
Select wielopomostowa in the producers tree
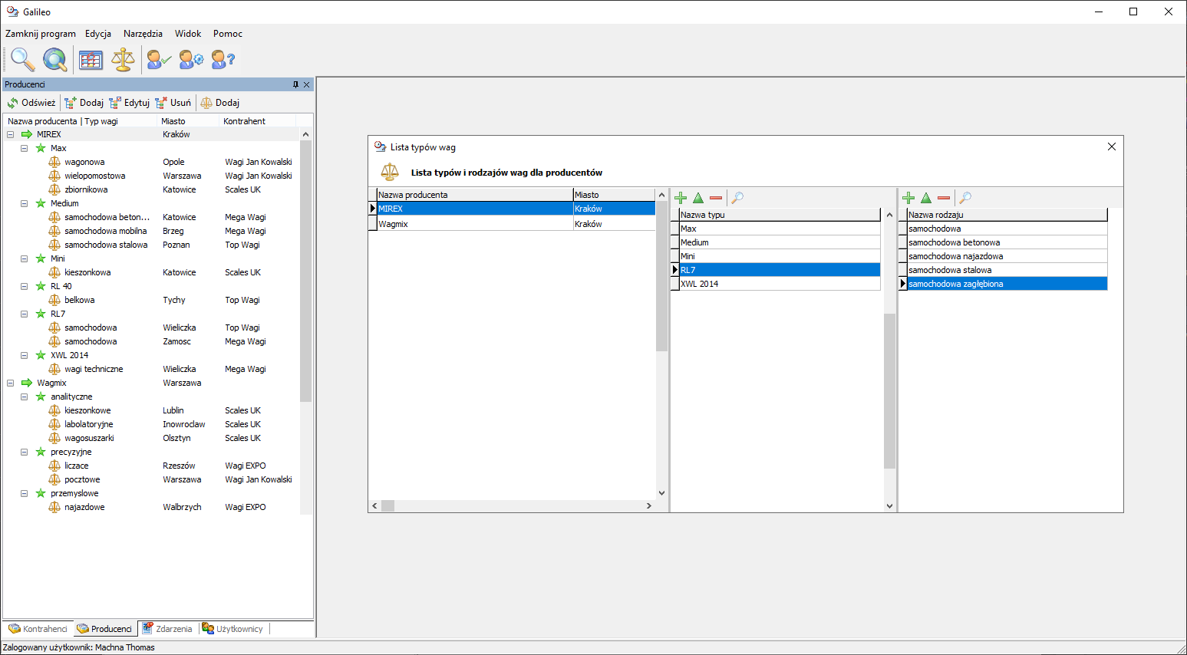click(x=94, y=176)
